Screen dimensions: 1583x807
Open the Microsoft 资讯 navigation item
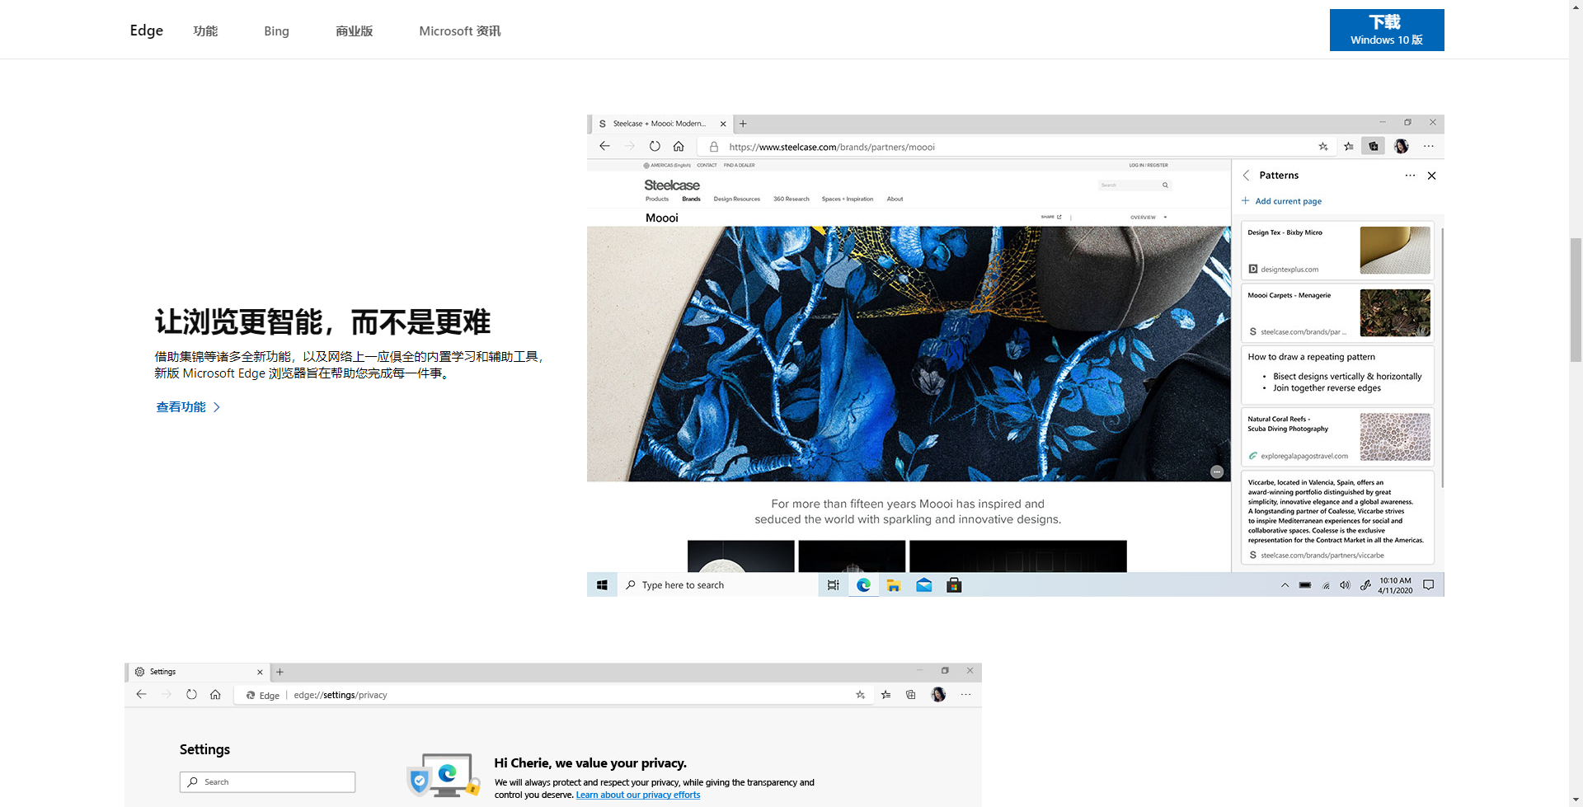tap(460, 31)
